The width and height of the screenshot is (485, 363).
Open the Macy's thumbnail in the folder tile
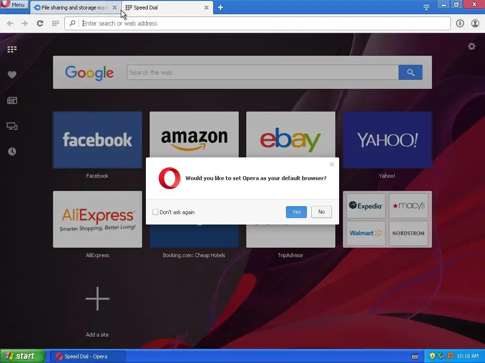pyautogui.click(x=408, y=206)
